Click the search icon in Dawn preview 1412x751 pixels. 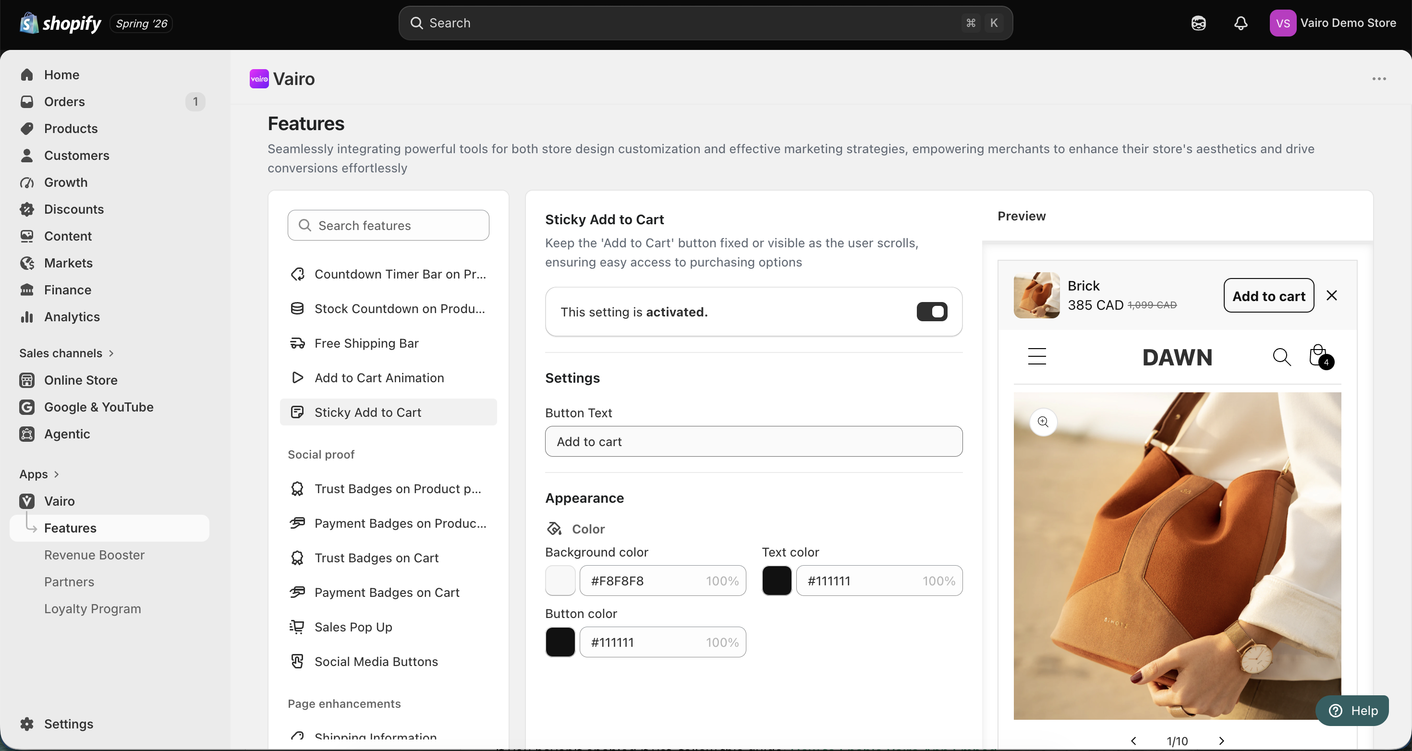coord(1281,357)
